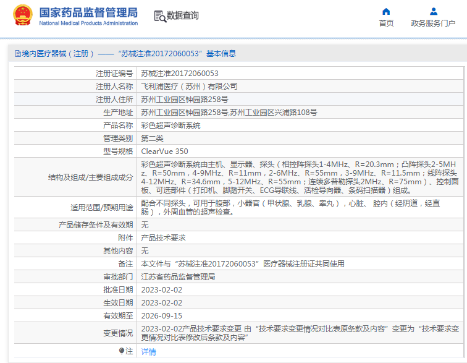467x363 pixels.
Task: Click the 产品储存条件及有效期 label
Action: pos(96,225)
